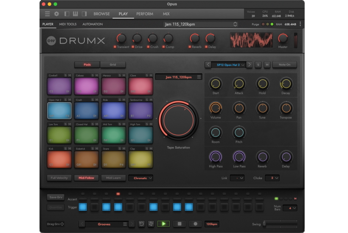Screen dimensions: 348x233
Task: Click the Transient knob
Action: click(121, 38)
